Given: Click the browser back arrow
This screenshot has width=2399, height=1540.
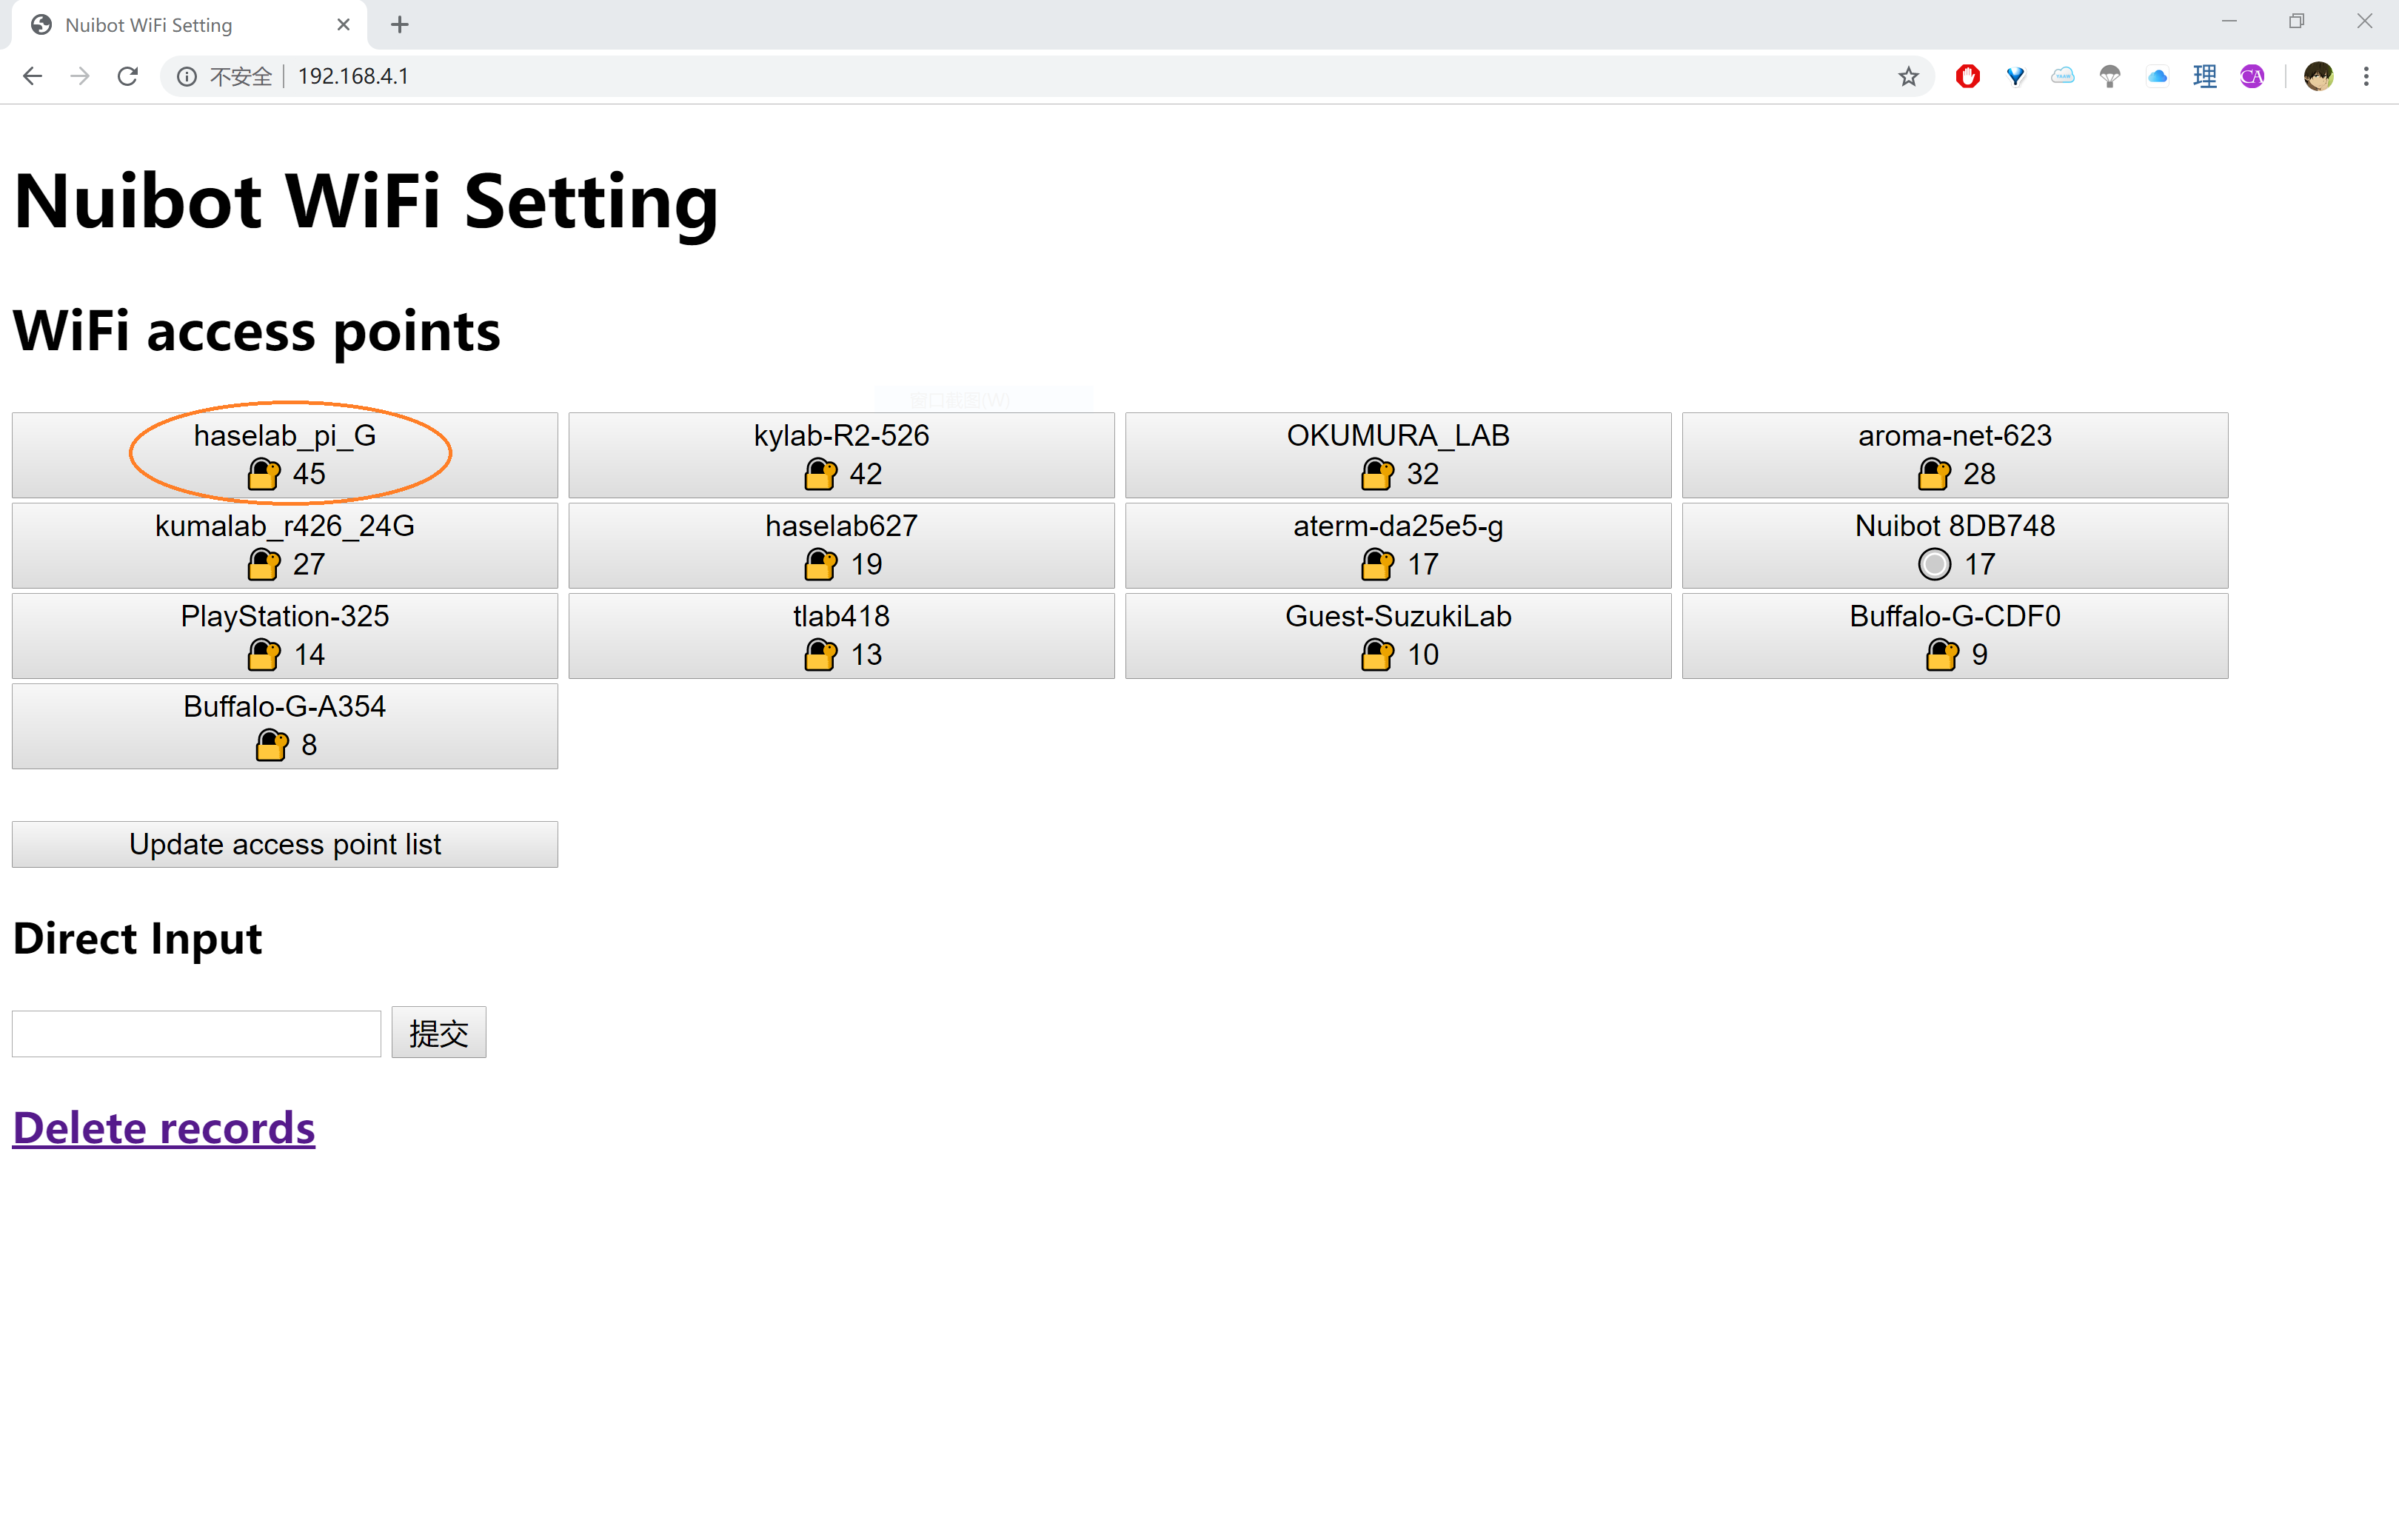Looking at the screenshot, I should click(32, 76).
